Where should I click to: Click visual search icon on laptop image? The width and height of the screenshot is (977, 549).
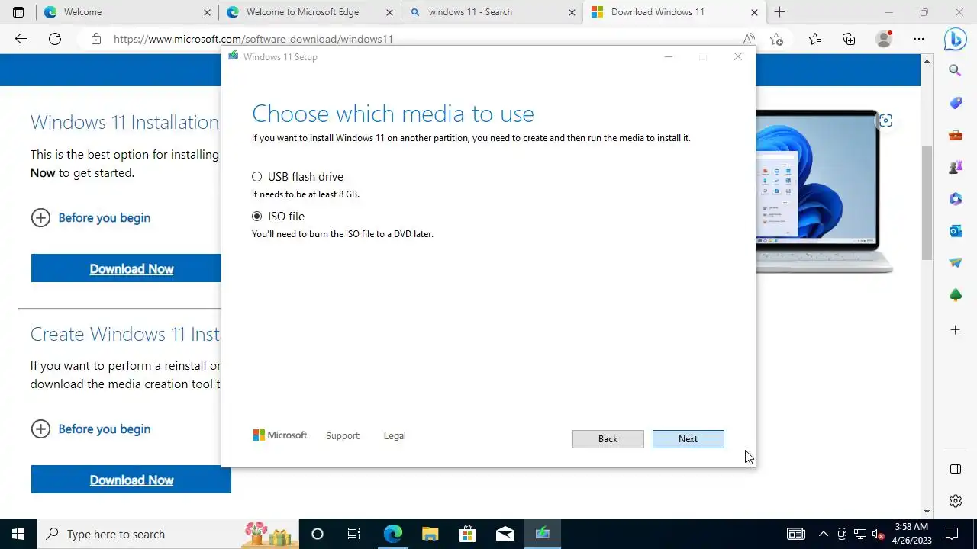885,120
